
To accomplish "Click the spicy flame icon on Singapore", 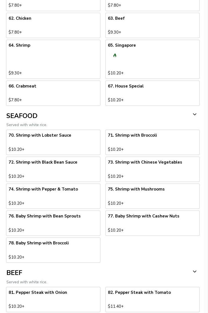I will coord(115,56).
